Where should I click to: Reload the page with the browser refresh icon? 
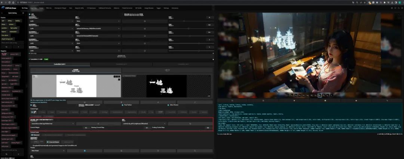[9, 2]
